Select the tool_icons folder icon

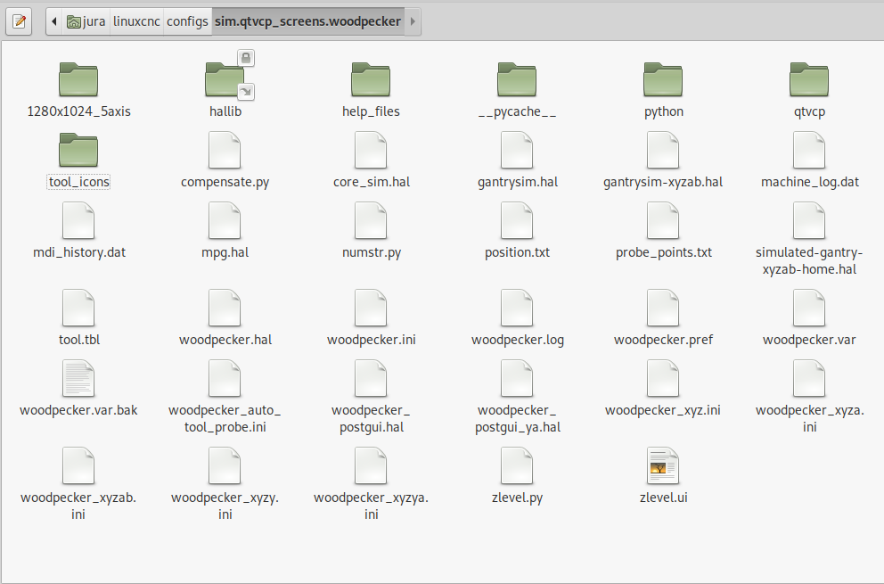tap(78, 150)
